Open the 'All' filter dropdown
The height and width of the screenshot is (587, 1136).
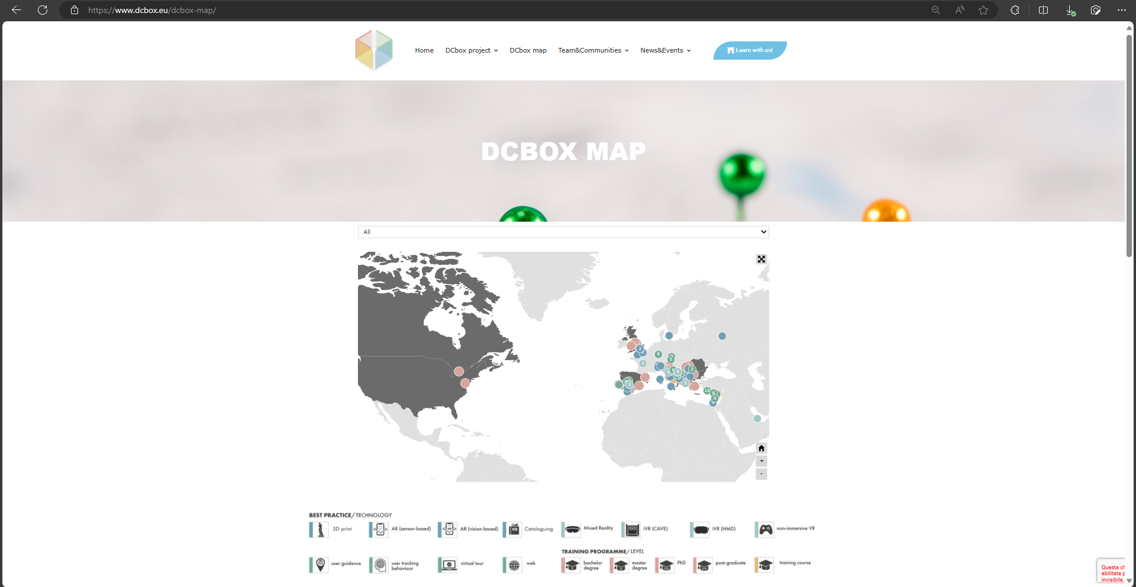coord(563,232)
